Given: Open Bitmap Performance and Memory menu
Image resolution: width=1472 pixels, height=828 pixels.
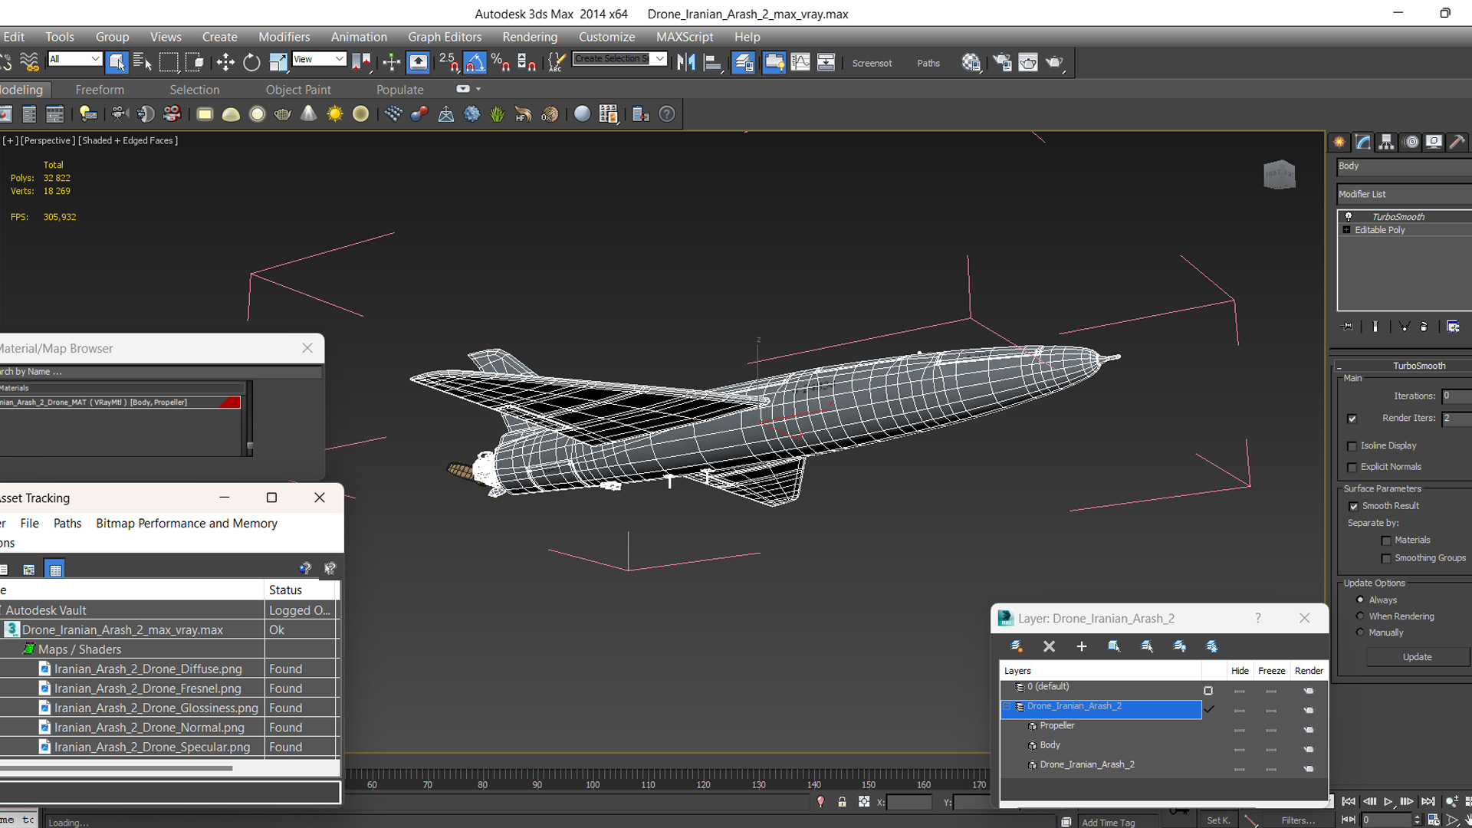Looking at the screenshot, I should pyautogui.click(x=186, y=523).
